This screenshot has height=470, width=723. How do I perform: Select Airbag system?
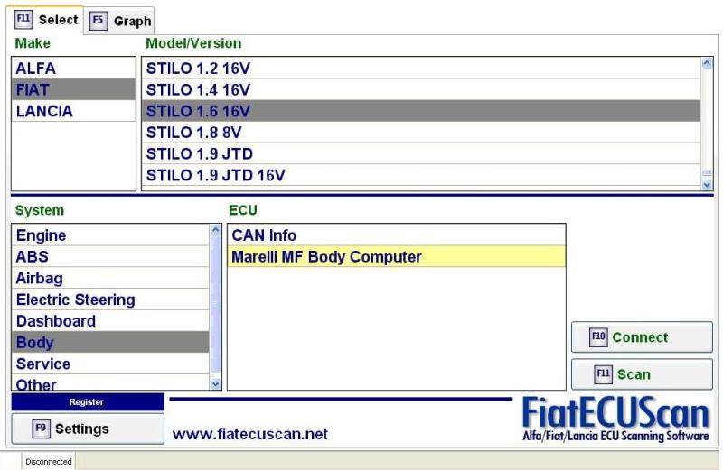[110, 278]
